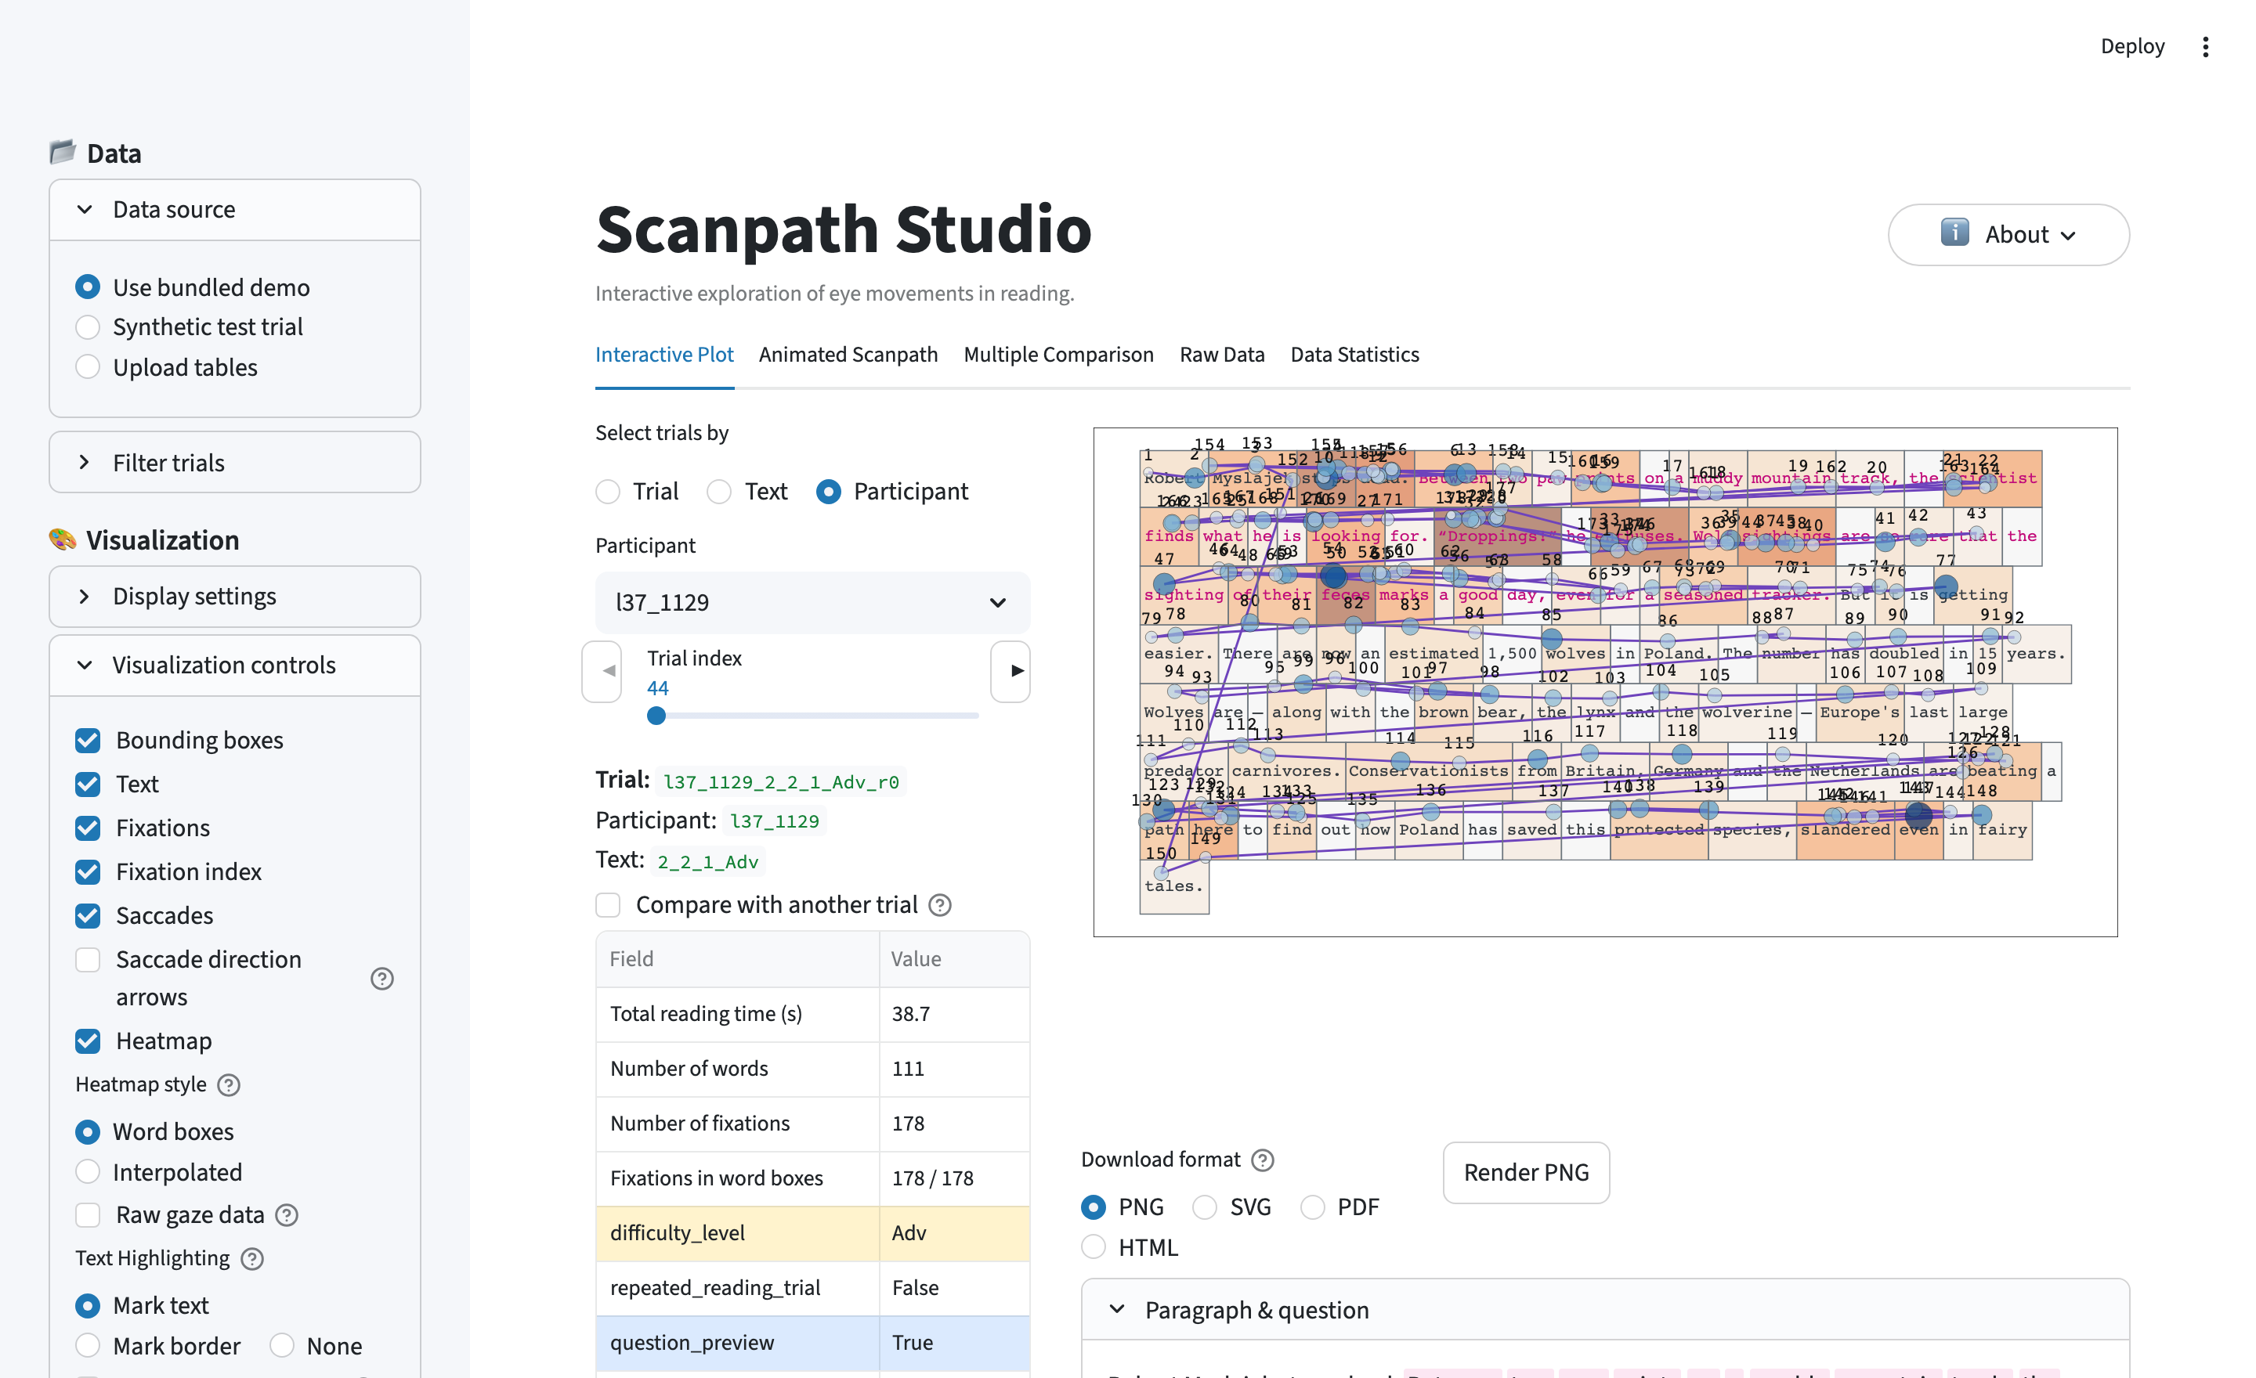Click the scanpath plot image
Screen dimensions: 2256x1378
click(1605, 682)
